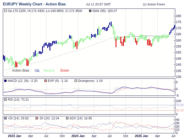Click the SMA (55) gray legend swatch
This screenshot has height=139, width=185.
pyautogui.click(x=90, y=11)
